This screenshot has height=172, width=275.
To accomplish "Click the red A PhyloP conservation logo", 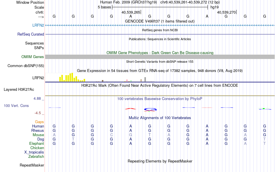I will (x=131, y=109).
